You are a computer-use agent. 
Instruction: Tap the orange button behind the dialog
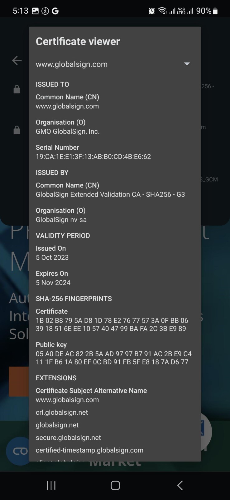pos(19,381)
